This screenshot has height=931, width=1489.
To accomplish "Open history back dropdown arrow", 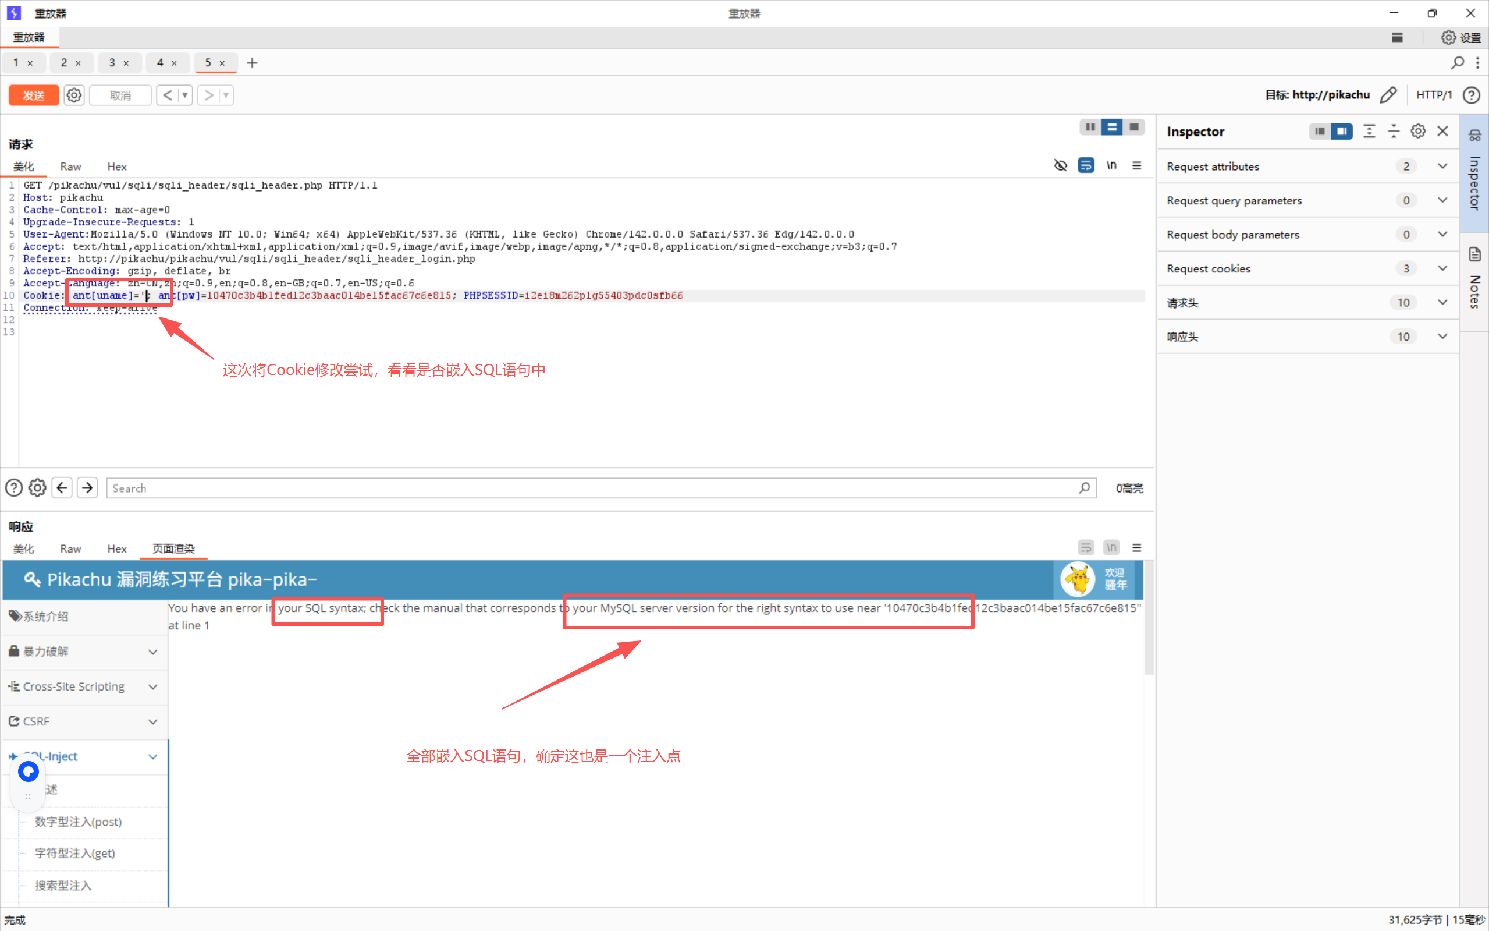I will [x=184, y=95].
